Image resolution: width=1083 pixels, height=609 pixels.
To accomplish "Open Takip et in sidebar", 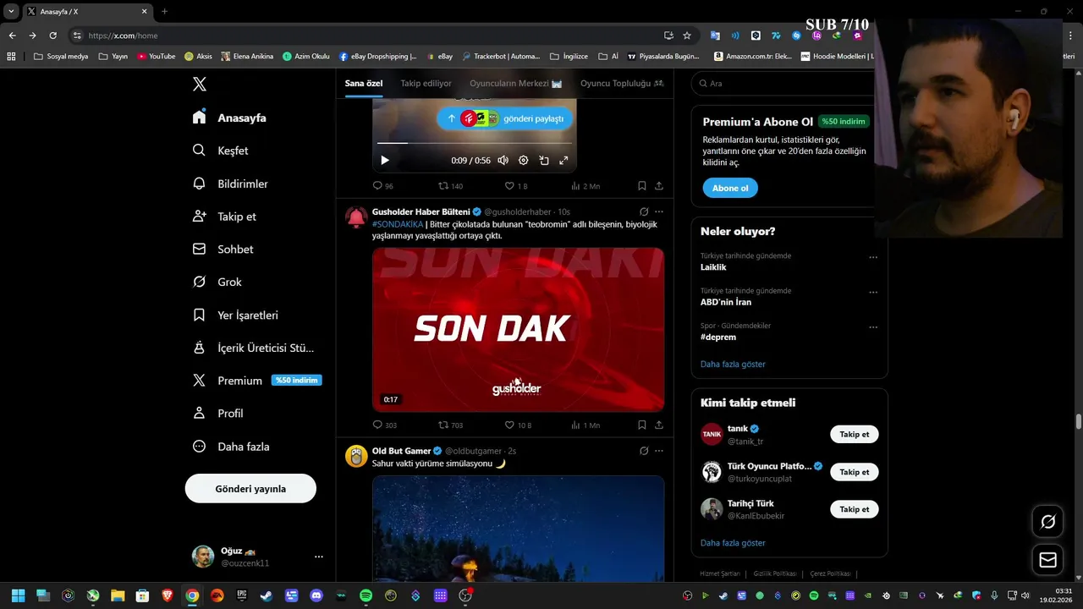I will click(x=224, y=217).
